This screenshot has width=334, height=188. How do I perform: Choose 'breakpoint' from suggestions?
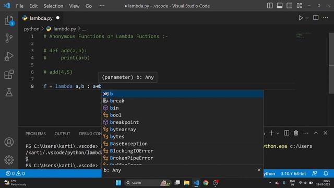pyautogui.click(x=182, y=122)
